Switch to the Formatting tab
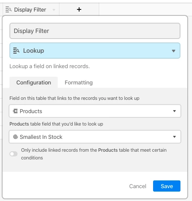Image resolution: width=192 pixels, height=201 pixels. 79,83
